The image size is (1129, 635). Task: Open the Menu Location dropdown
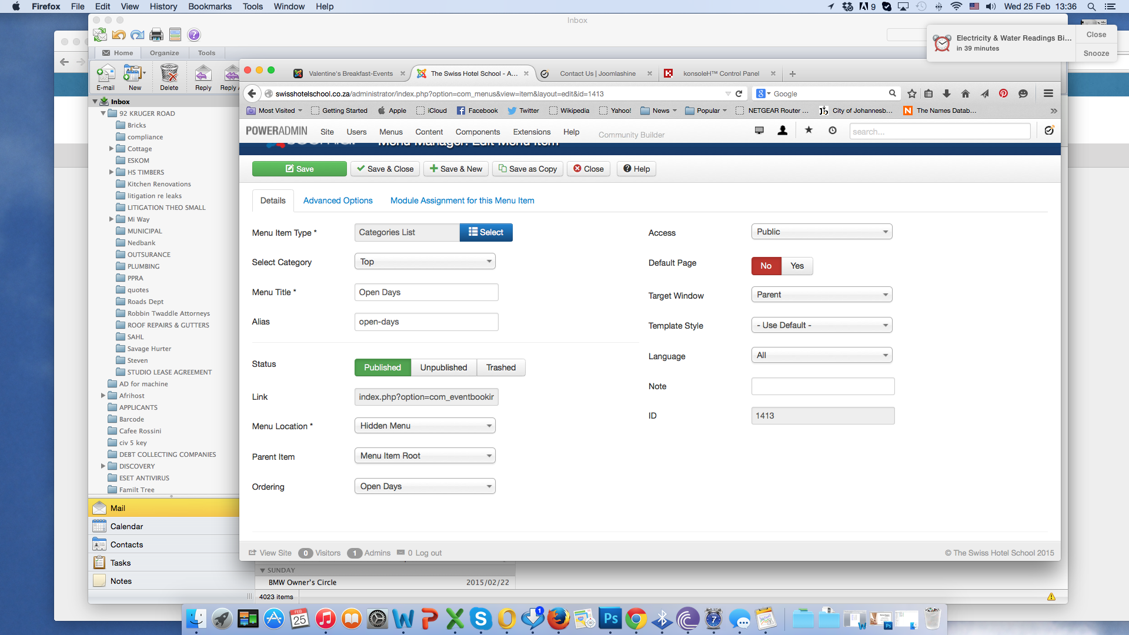click(425, 426)
